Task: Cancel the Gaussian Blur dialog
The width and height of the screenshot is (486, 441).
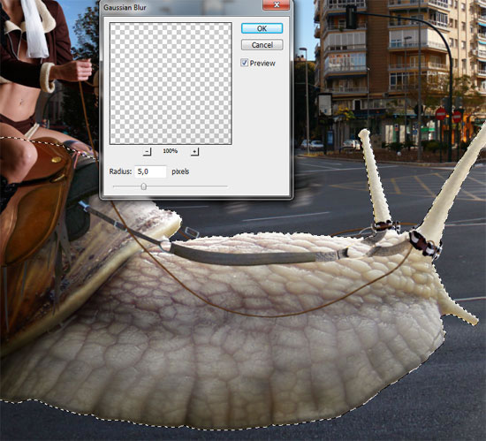Action: (x=262, y=45)
